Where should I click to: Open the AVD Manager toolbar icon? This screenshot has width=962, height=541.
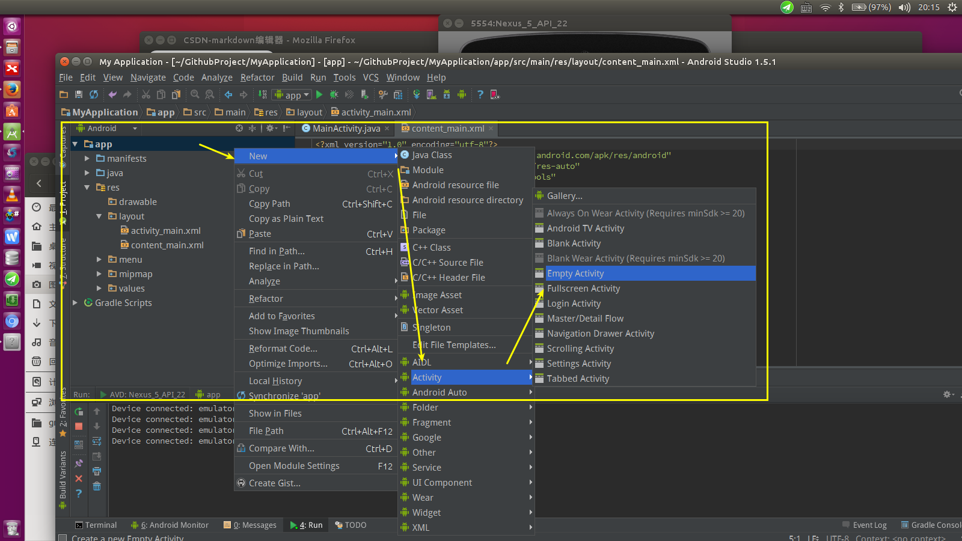click(431, 94)
